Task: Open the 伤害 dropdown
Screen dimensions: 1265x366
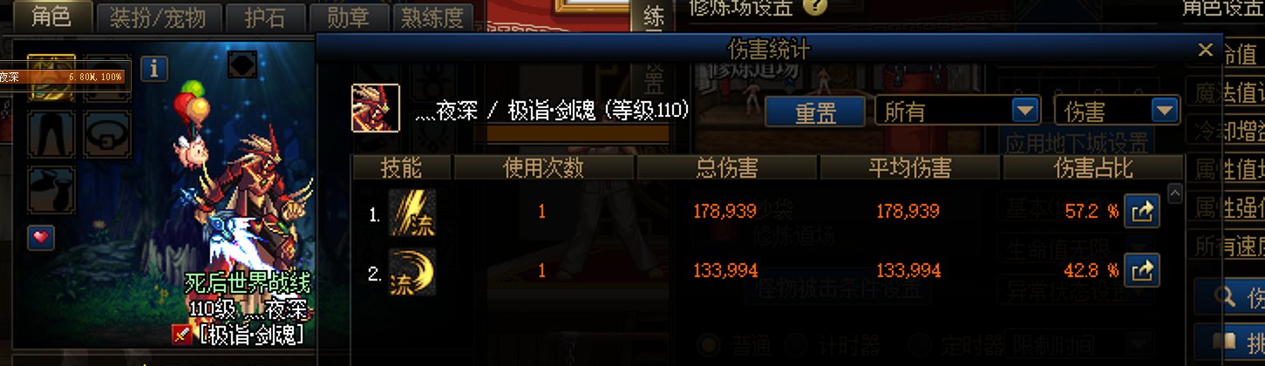Action: (1117, 111)
